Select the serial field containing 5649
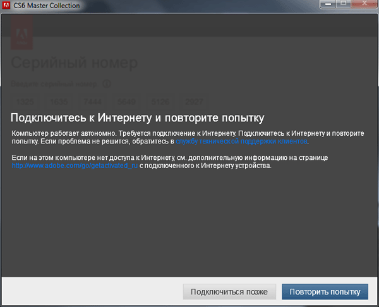The height and width of the screenshot is (307, 379). pos(126,102)
